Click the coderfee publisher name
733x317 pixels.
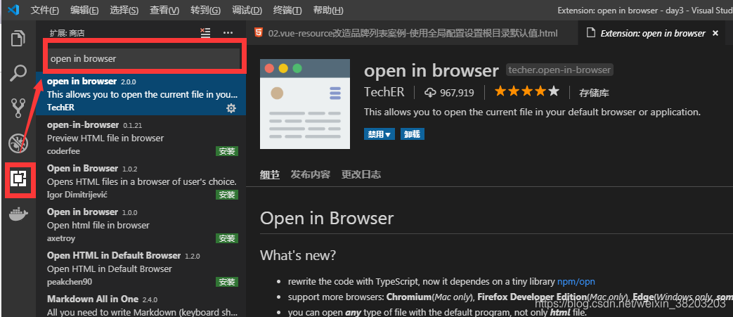click(63, 151)
